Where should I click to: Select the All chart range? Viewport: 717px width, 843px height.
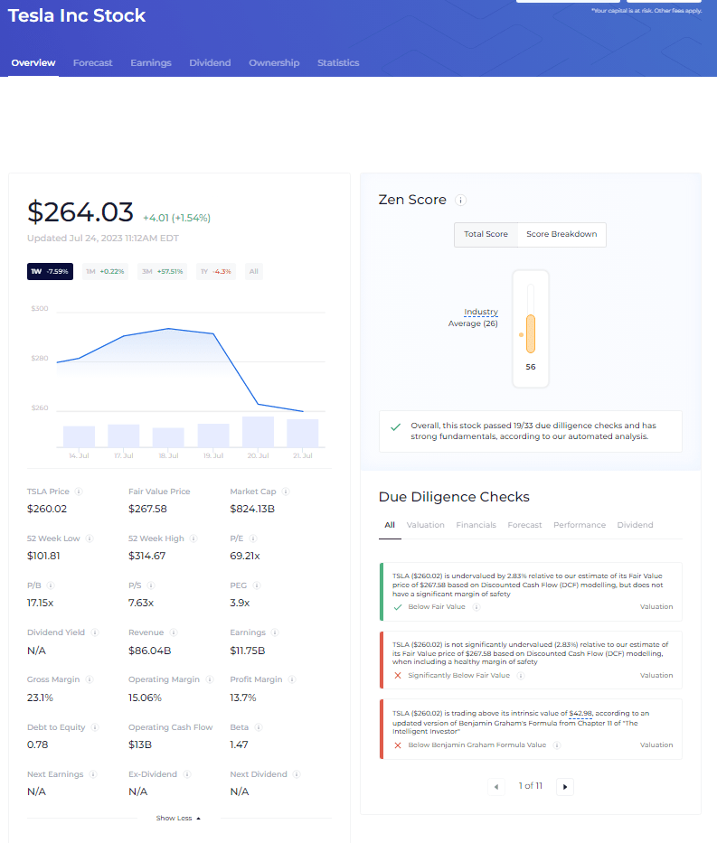point(254,271)
